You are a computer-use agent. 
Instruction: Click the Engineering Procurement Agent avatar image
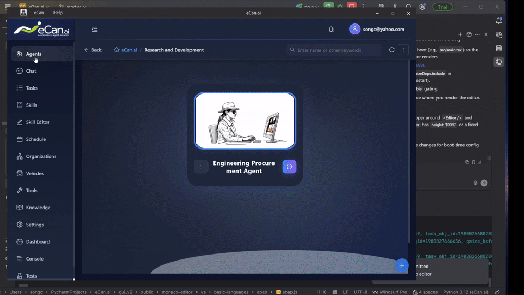point(245,121)
